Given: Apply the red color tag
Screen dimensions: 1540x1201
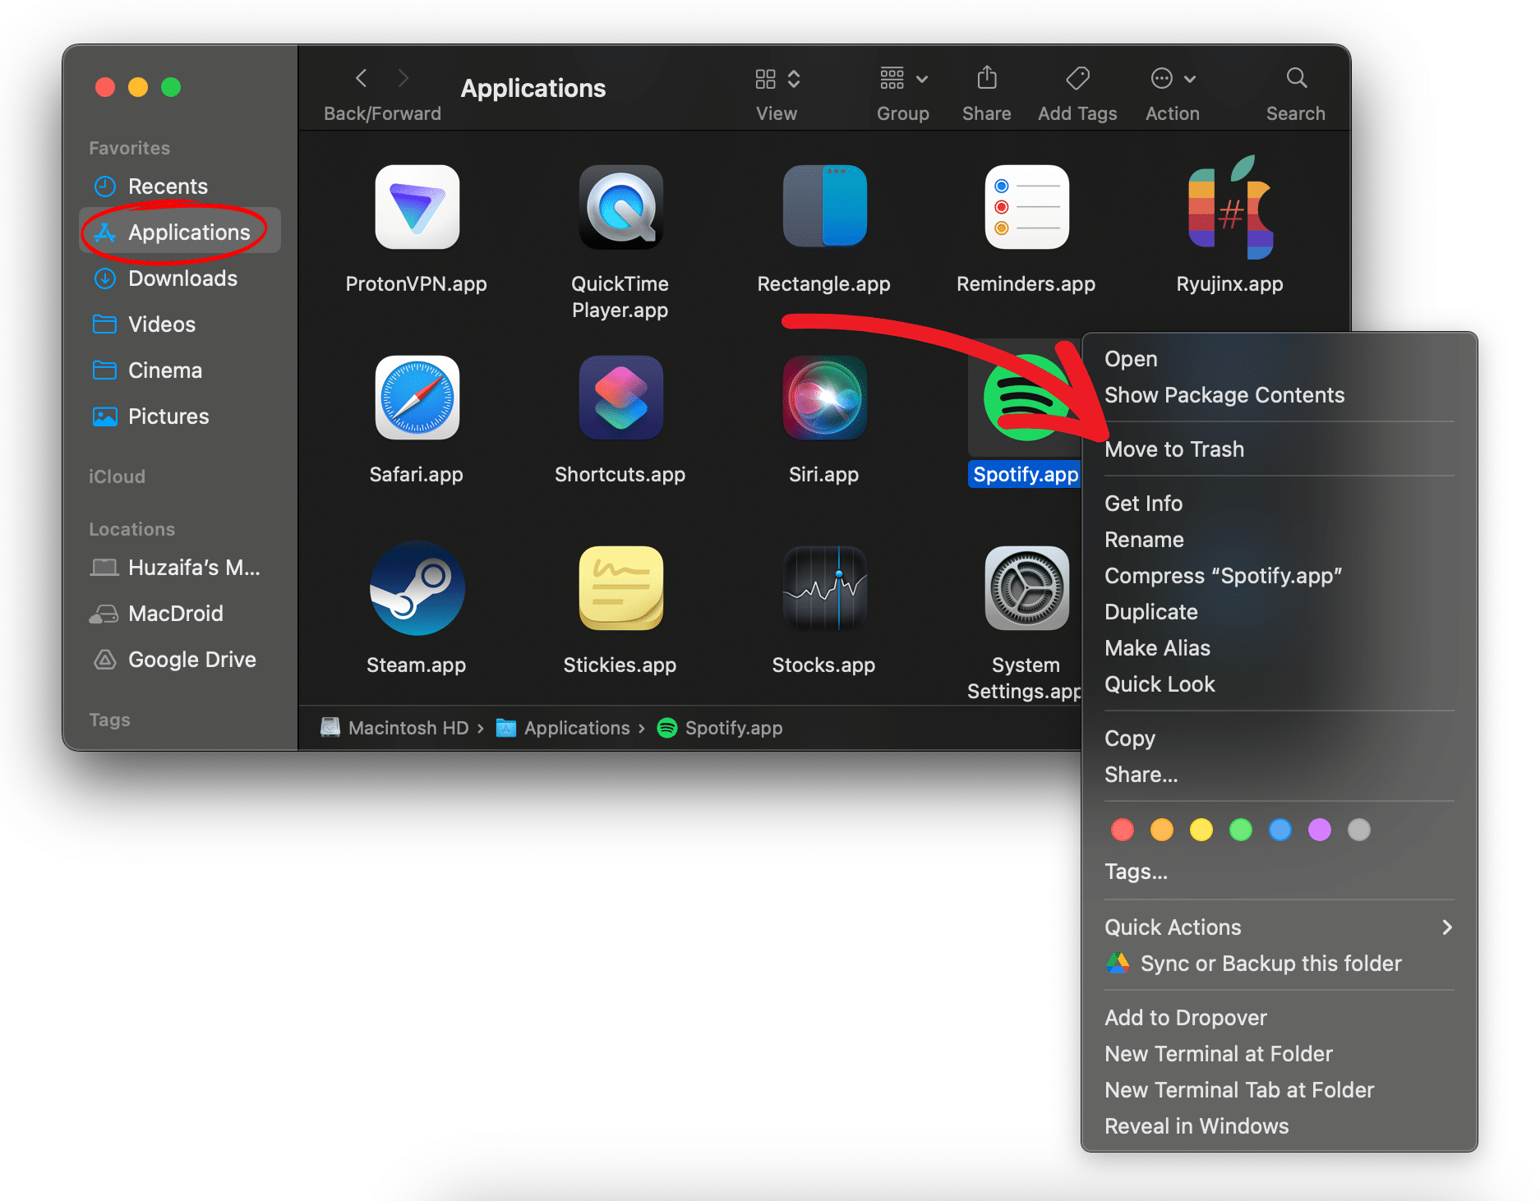Looking at the screenshot, I should (x=1122, y=830).
